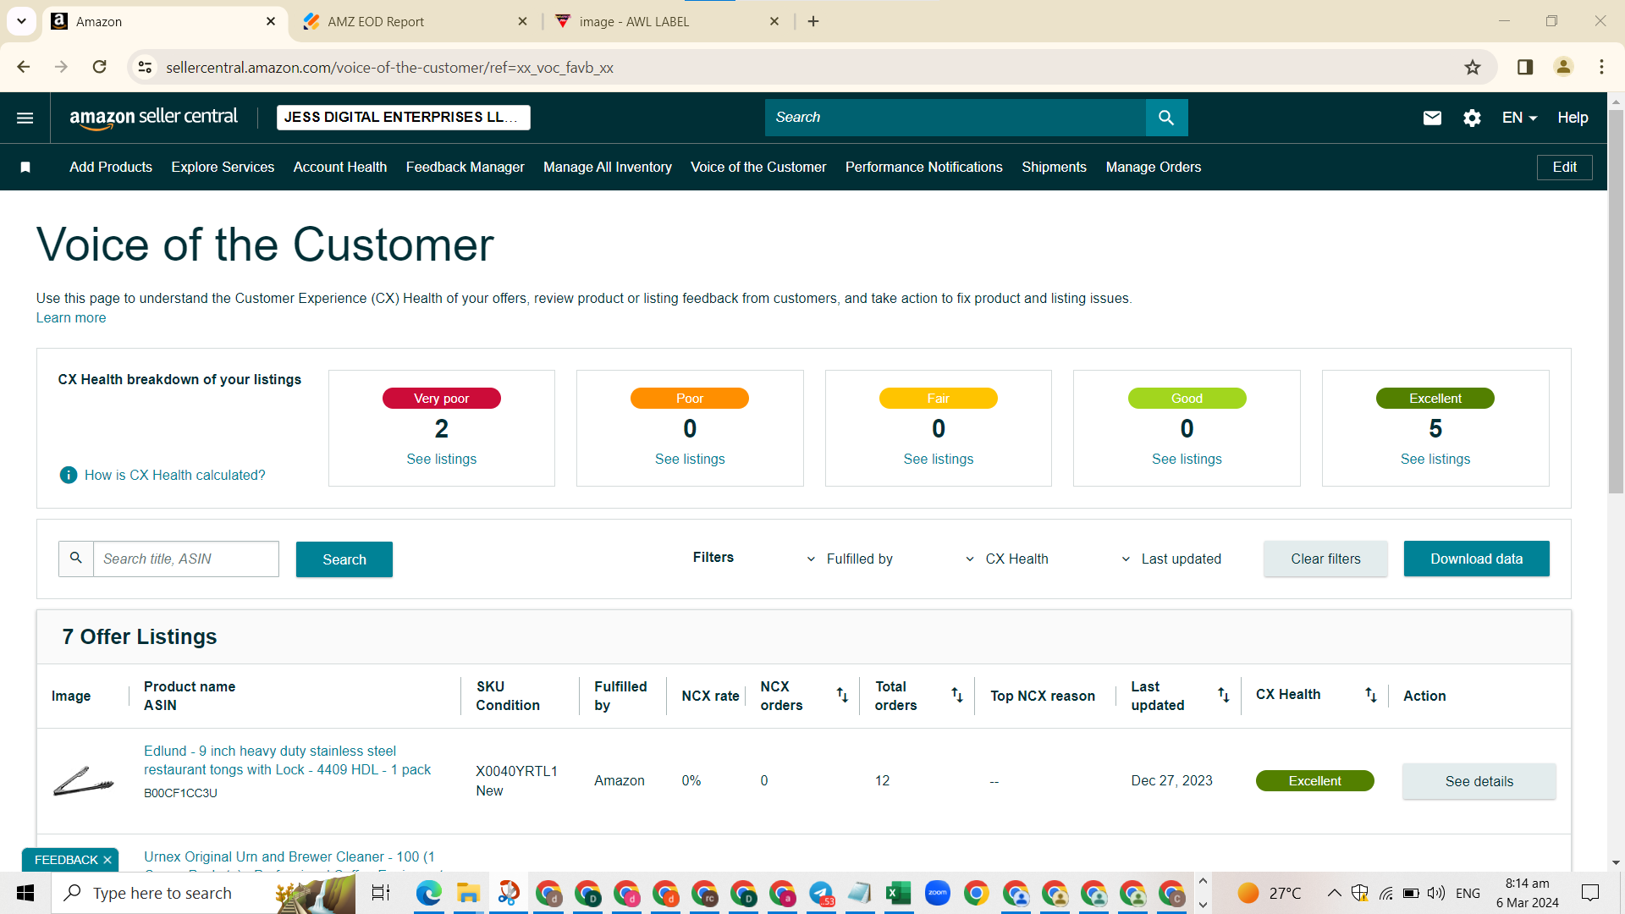1625x914 pixels.
Task: Open the tab search dropdown arrow
Action: pos(21,21)
